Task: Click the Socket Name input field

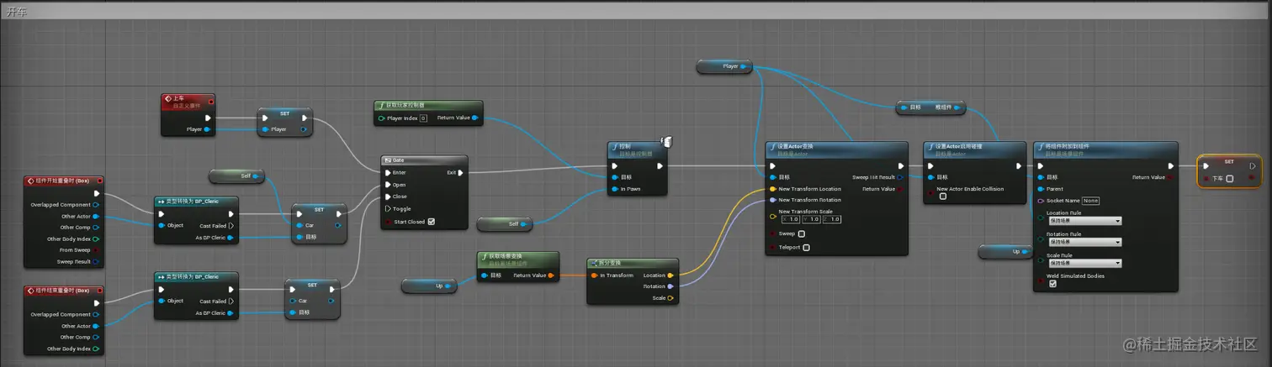Action: [x=1091, y=201]
